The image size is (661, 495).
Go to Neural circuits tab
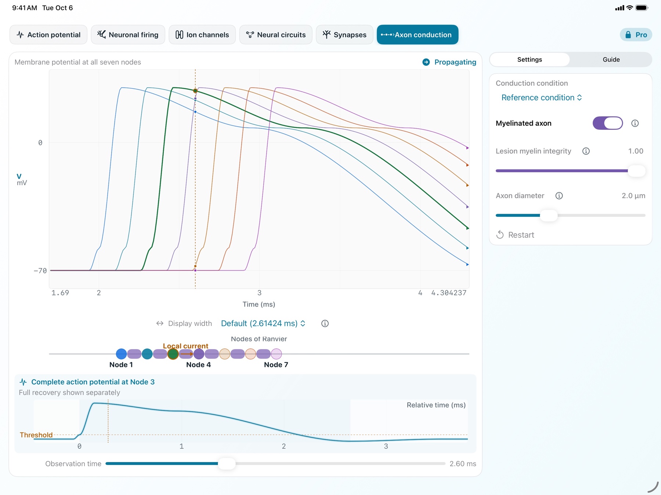tap(276, 35)
